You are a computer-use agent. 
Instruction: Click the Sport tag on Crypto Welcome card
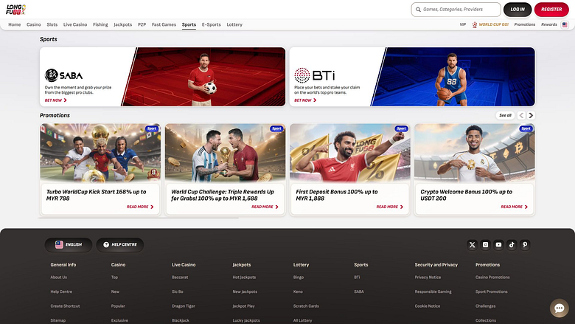pos(526,128)
